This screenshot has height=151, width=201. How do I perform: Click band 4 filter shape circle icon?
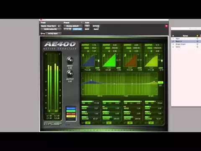(160, 60)
